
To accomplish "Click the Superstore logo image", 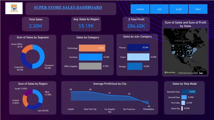I will pyautogui.click(x=14, y=8).
